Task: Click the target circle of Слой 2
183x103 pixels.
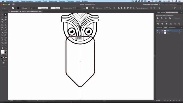Action: coord(180,31)
